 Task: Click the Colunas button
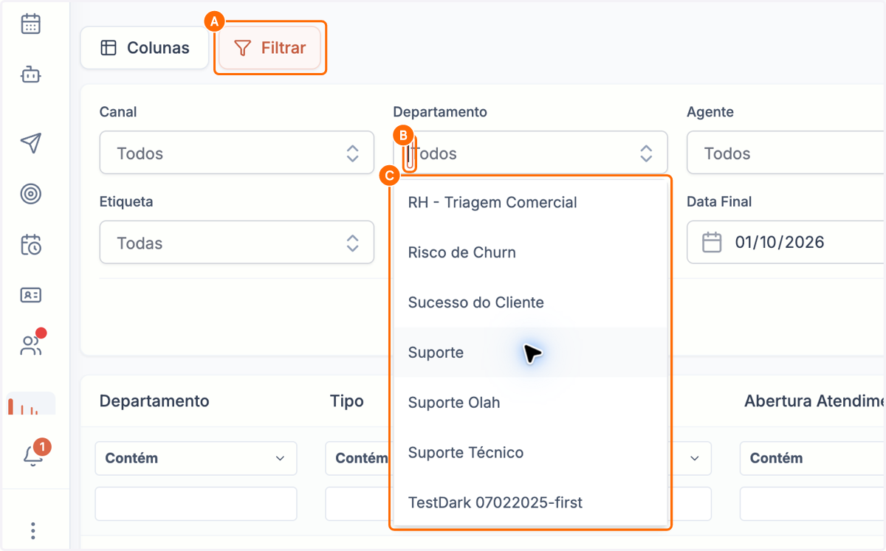point(145,48)
